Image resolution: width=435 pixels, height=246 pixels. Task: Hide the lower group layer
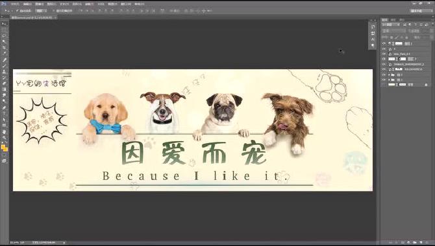point(384,80)
